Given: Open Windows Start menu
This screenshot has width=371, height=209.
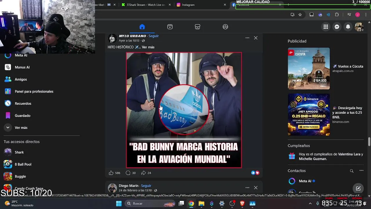Looking at the screenshot, I should click(x=119, y=203).
